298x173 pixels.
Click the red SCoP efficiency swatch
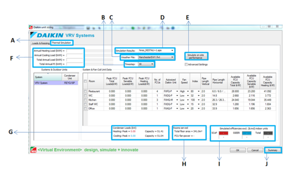coord(223,133)
